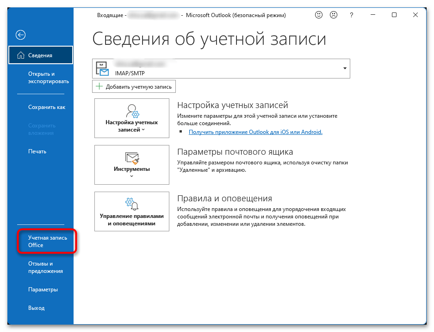Click the Настройка учетных записей section heading
The image size is (434, 332).
tap(232, 105)
